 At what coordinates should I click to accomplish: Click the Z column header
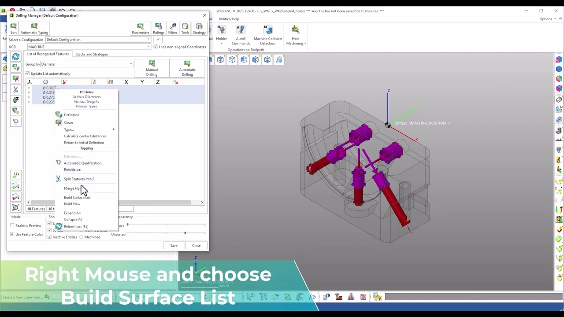pyautogui.click(x=158, y=82)
